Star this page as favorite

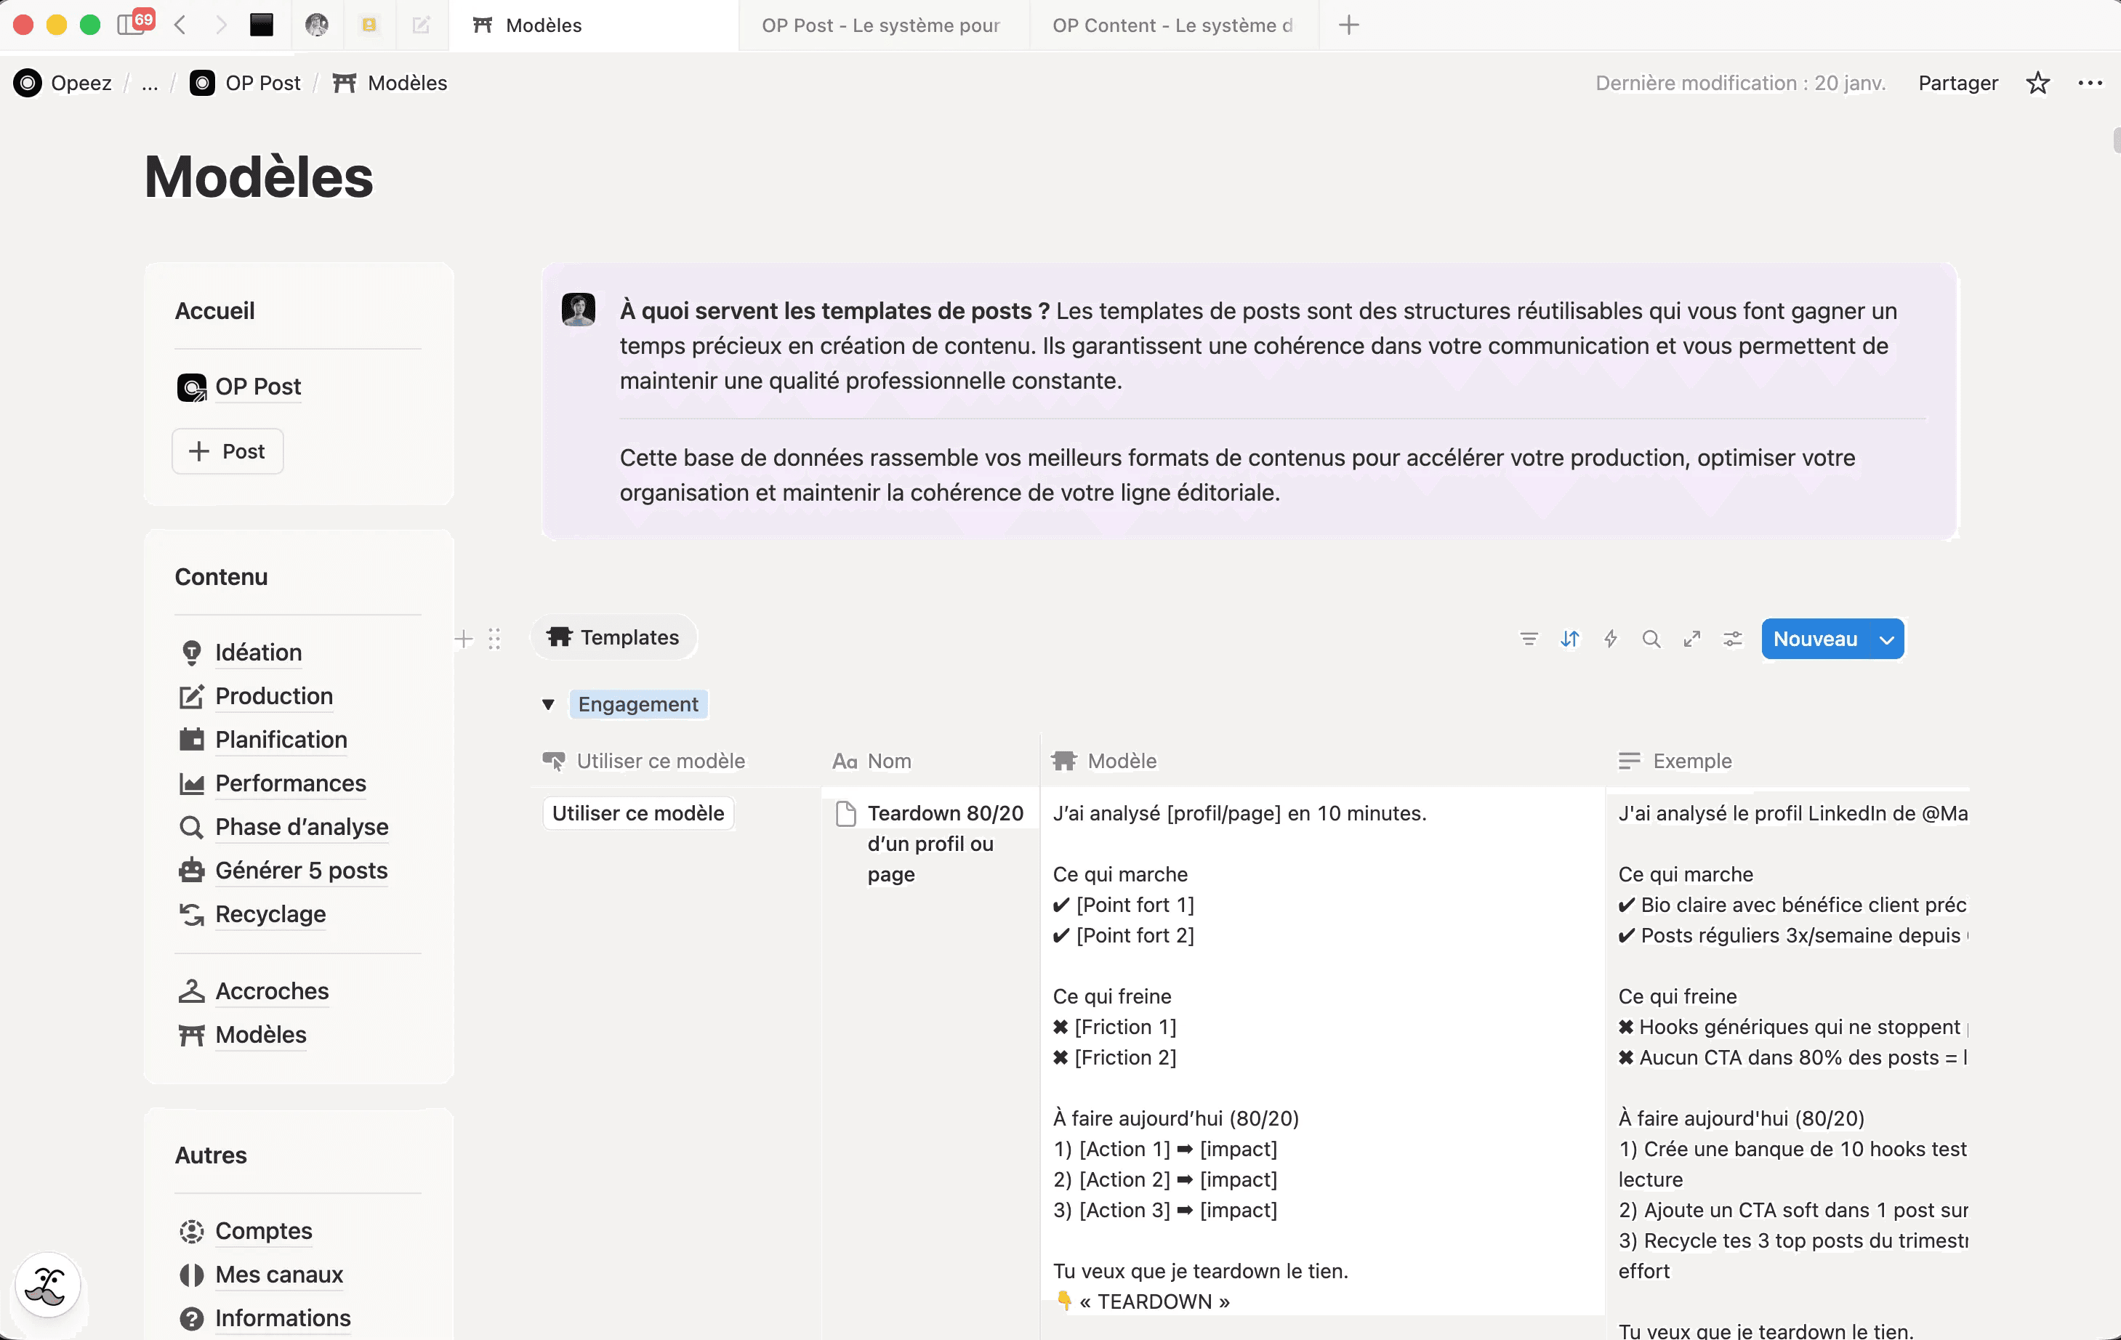(2037, 83)
